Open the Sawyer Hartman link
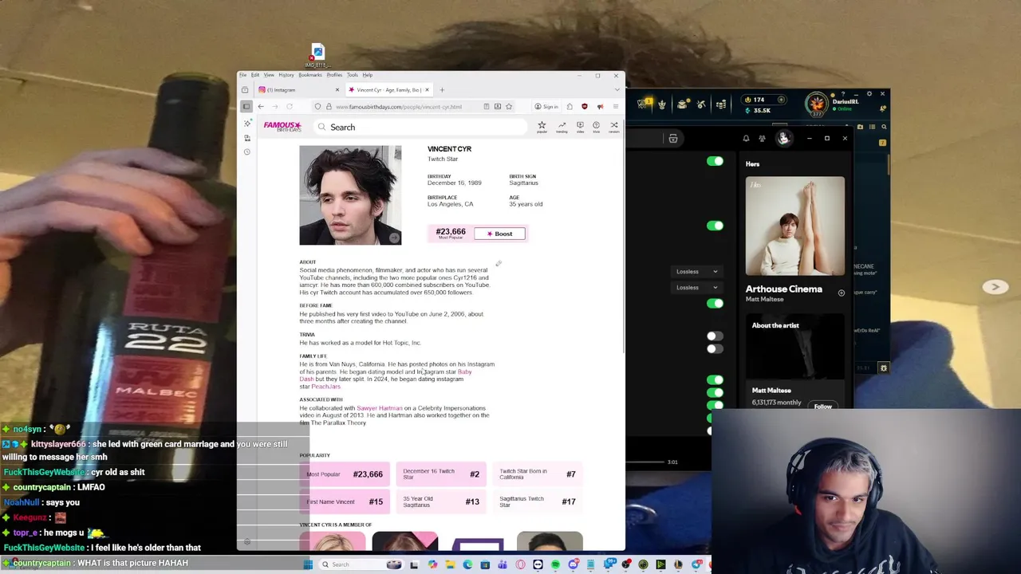 [x=380, y=408]
